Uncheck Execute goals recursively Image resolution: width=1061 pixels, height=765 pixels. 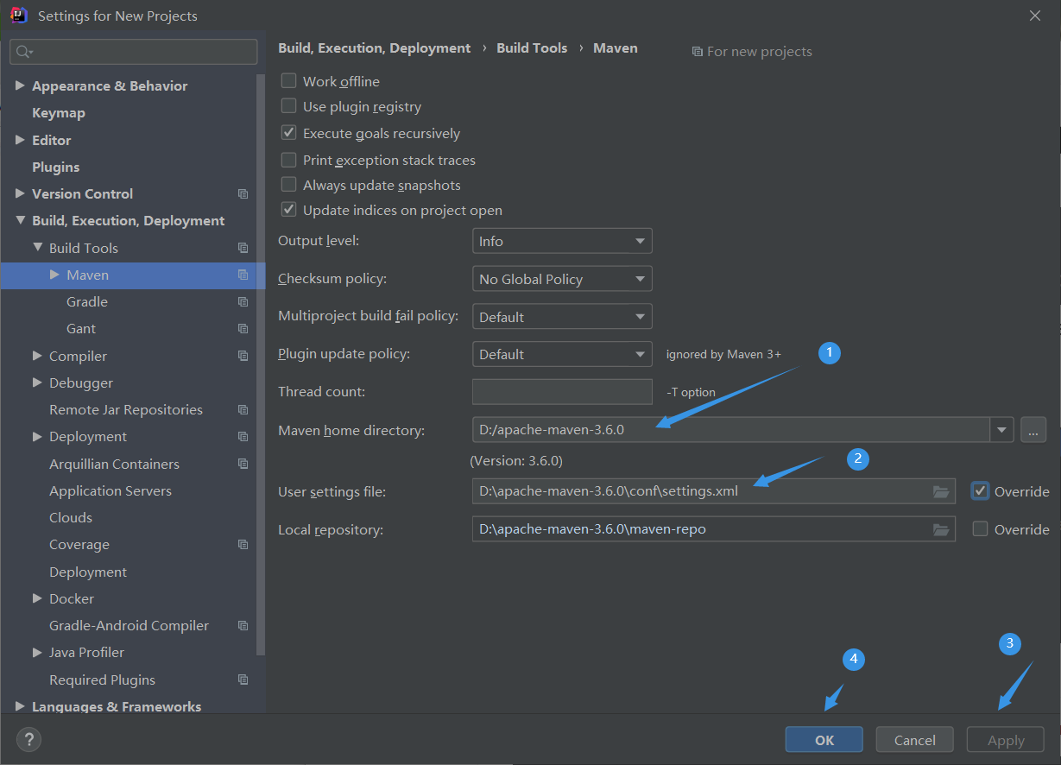tap(289, 134)
